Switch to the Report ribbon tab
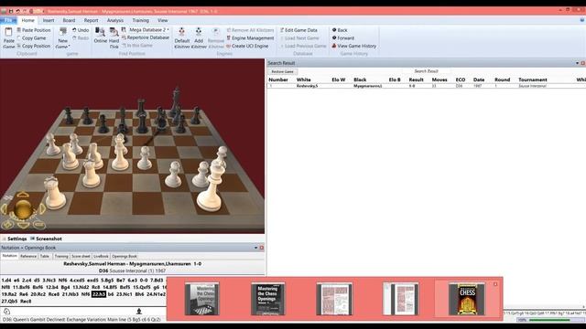 tap(91, 20)
